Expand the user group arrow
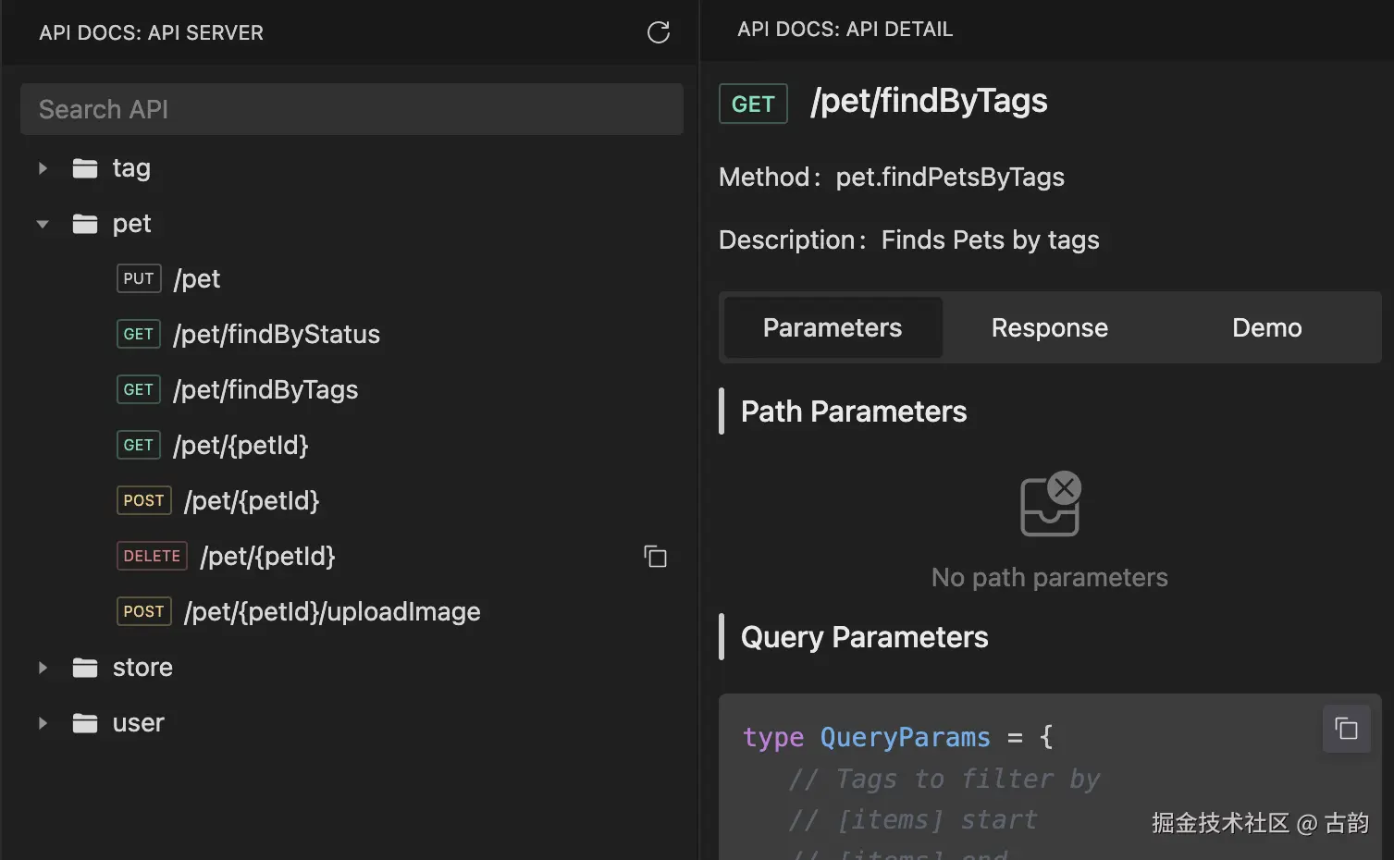Image resolution: width=1394 pixels, height=860 pixels. 43,723
